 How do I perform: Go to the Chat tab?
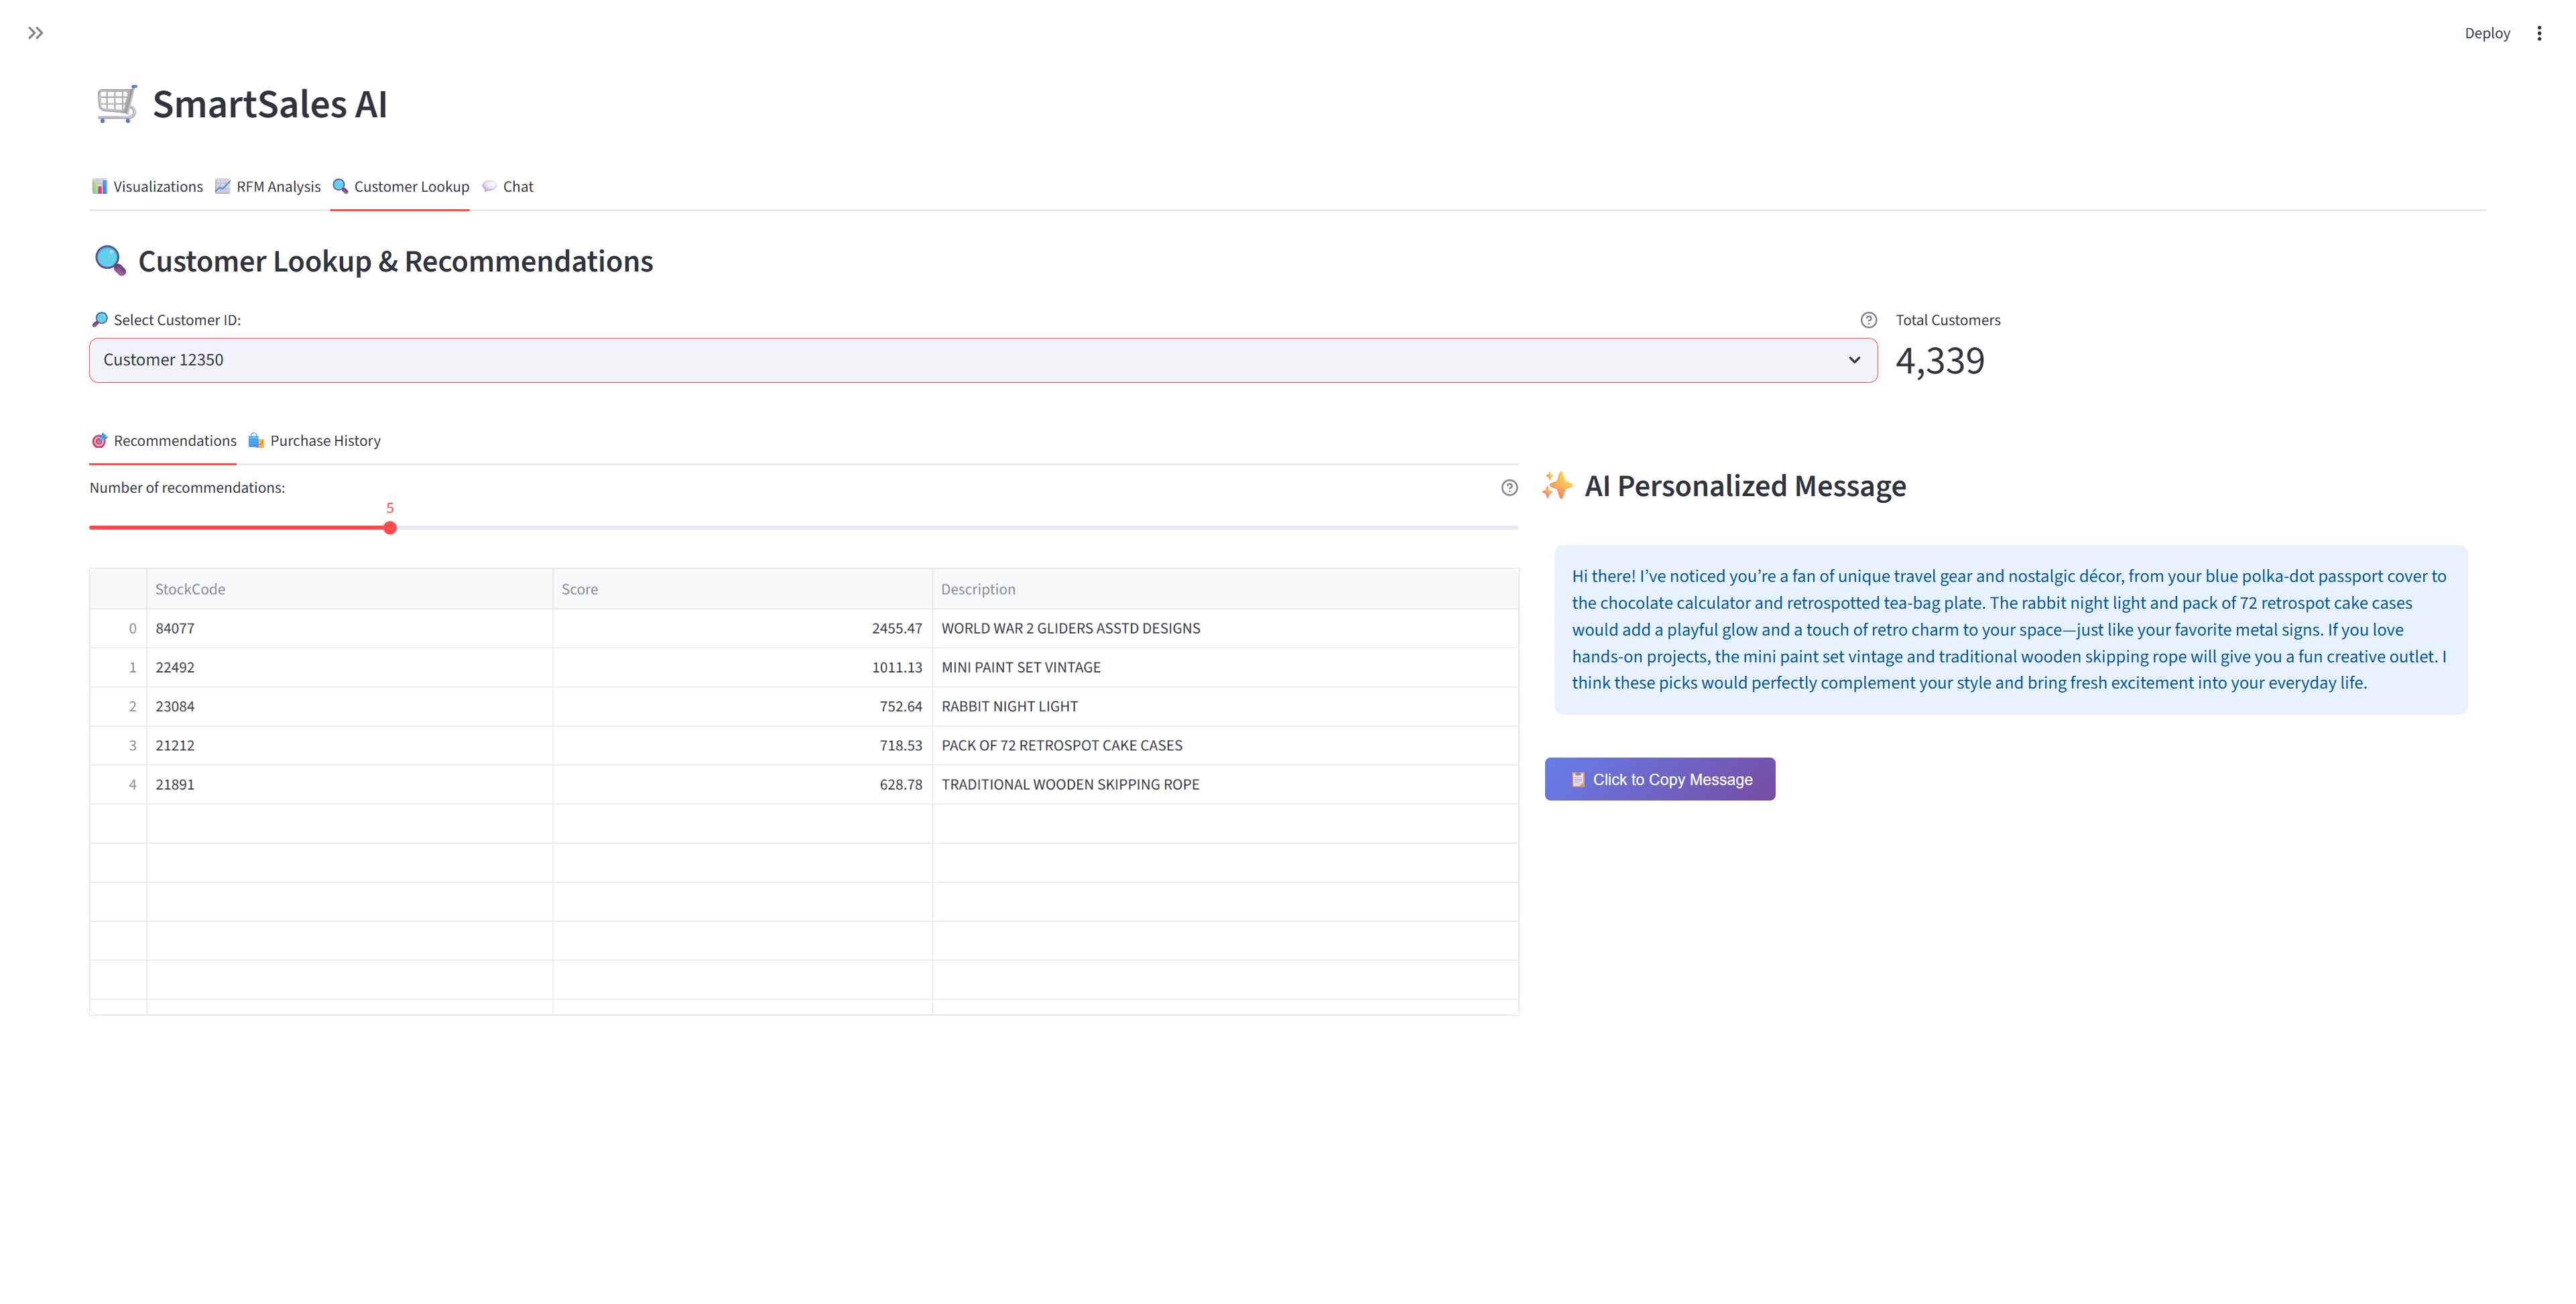click(508, 187)
